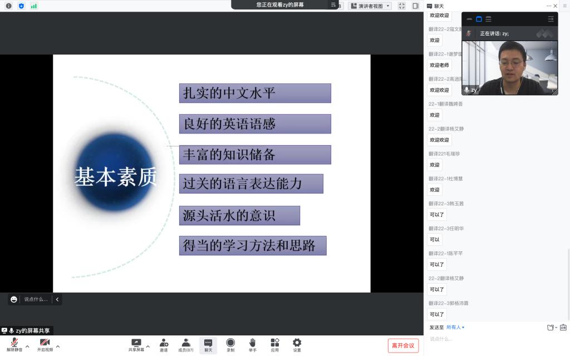Screen dimensions: 570x356
Task: Unmute the microphone (解除静音)
Action: coord(14,344)
